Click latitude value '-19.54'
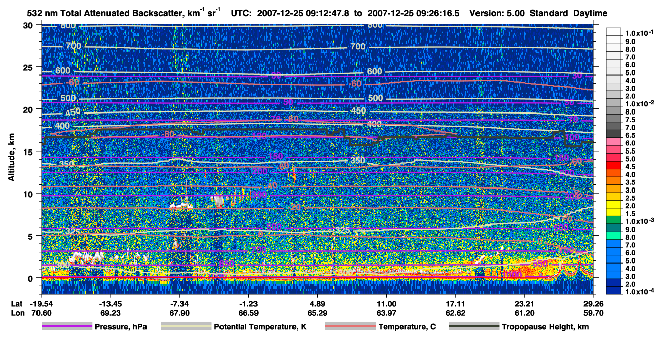This screenshot has width=659, height=338. click(x=41, y=303)
